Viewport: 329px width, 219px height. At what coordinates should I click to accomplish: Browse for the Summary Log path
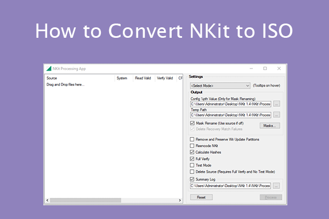(276, 186)
